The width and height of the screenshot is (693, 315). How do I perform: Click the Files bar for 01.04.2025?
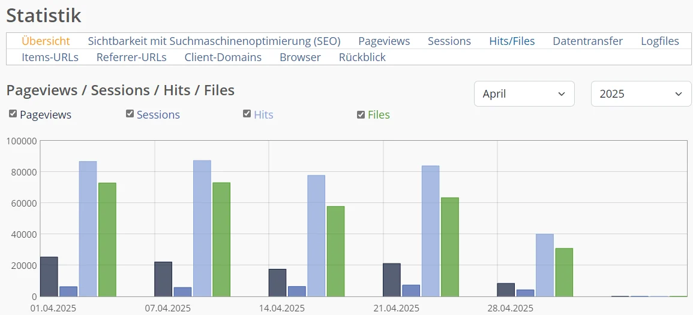point(107,240)
